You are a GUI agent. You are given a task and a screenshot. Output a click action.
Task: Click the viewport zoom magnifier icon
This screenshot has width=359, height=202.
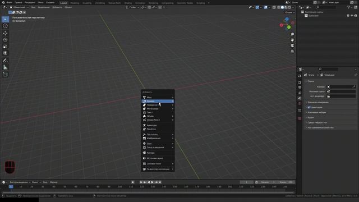coord(292,34)
